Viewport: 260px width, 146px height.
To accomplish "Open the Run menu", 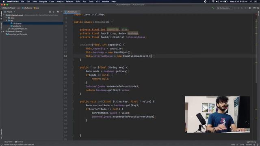I will pyautogui.click(x=84, y=2).
